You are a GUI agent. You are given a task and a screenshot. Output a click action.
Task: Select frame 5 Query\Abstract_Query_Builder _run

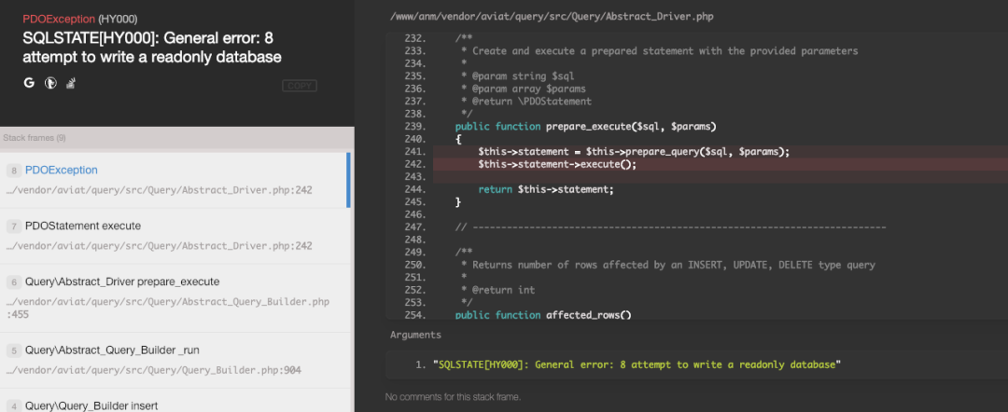175,360
